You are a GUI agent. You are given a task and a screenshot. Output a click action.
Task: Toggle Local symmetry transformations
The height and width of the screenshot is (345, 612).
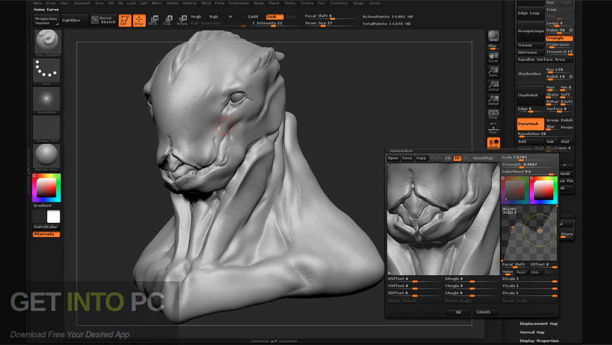coord(493,143)
